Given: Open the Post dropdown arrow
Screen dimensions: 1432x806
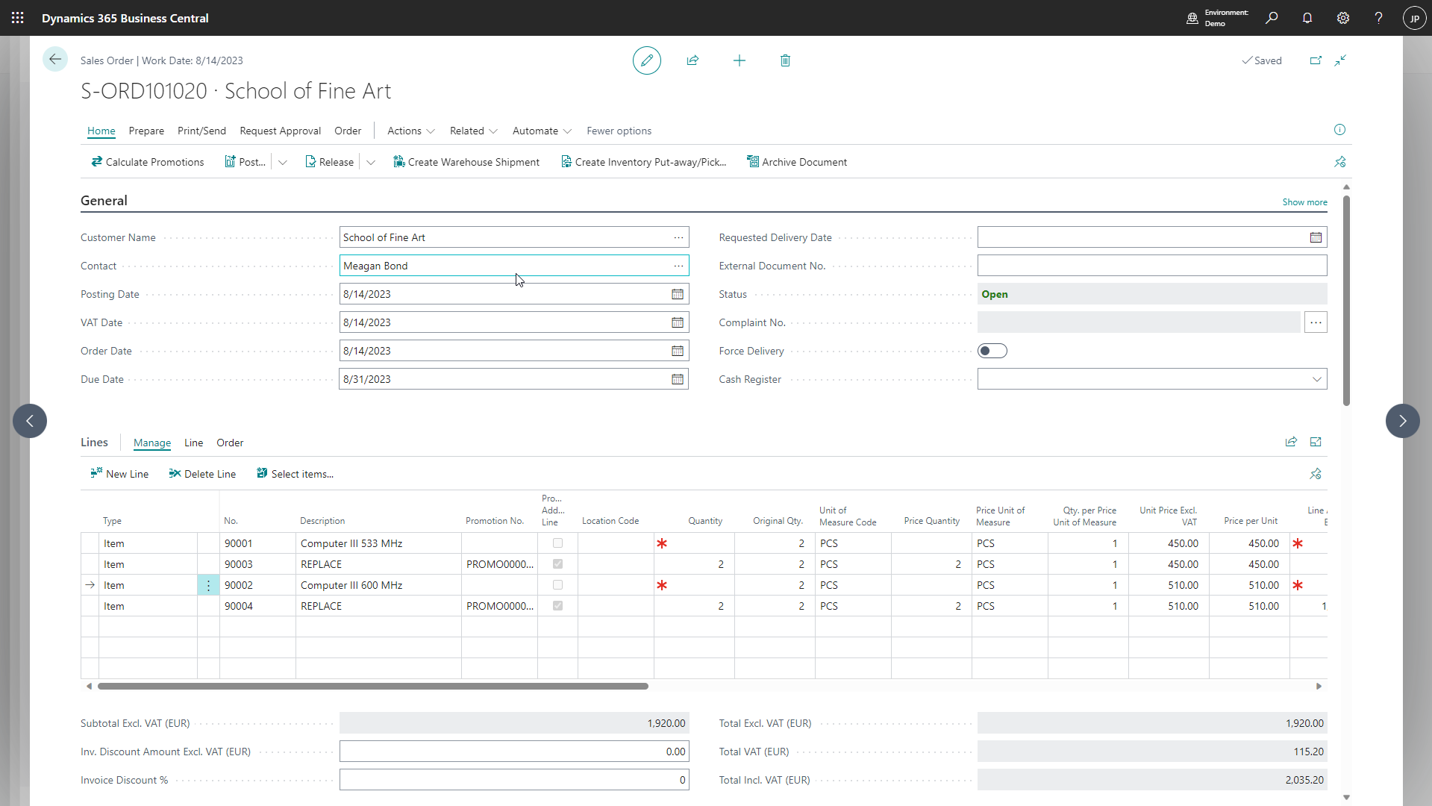Looking at the screenshot, I should point(282,162).
